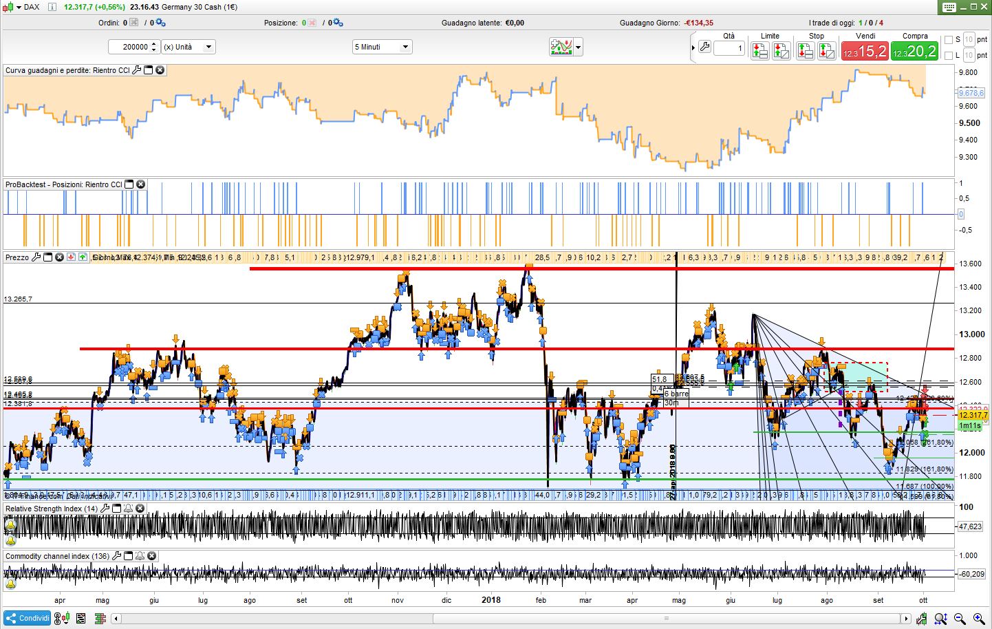Click the CCI value label -60,209
Viewport: 992px width, 629px height.
point(971,573)
